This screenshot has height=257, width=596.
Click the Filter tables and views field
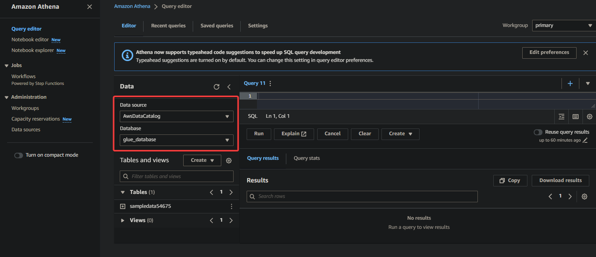click(176, 176)
